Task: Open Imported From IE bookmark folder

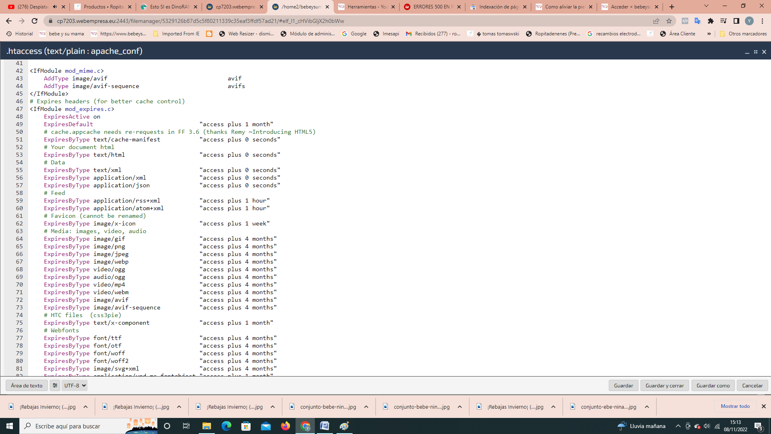Action: 176,34
